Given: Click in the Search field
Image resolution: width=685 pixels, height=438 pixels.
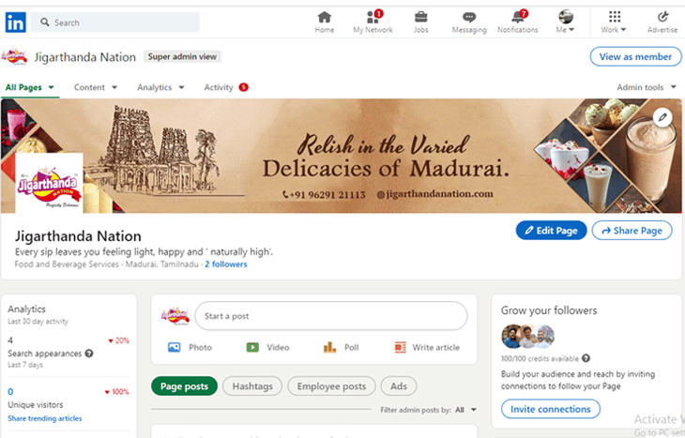Looking at the screenshot, I should (115, 23).
